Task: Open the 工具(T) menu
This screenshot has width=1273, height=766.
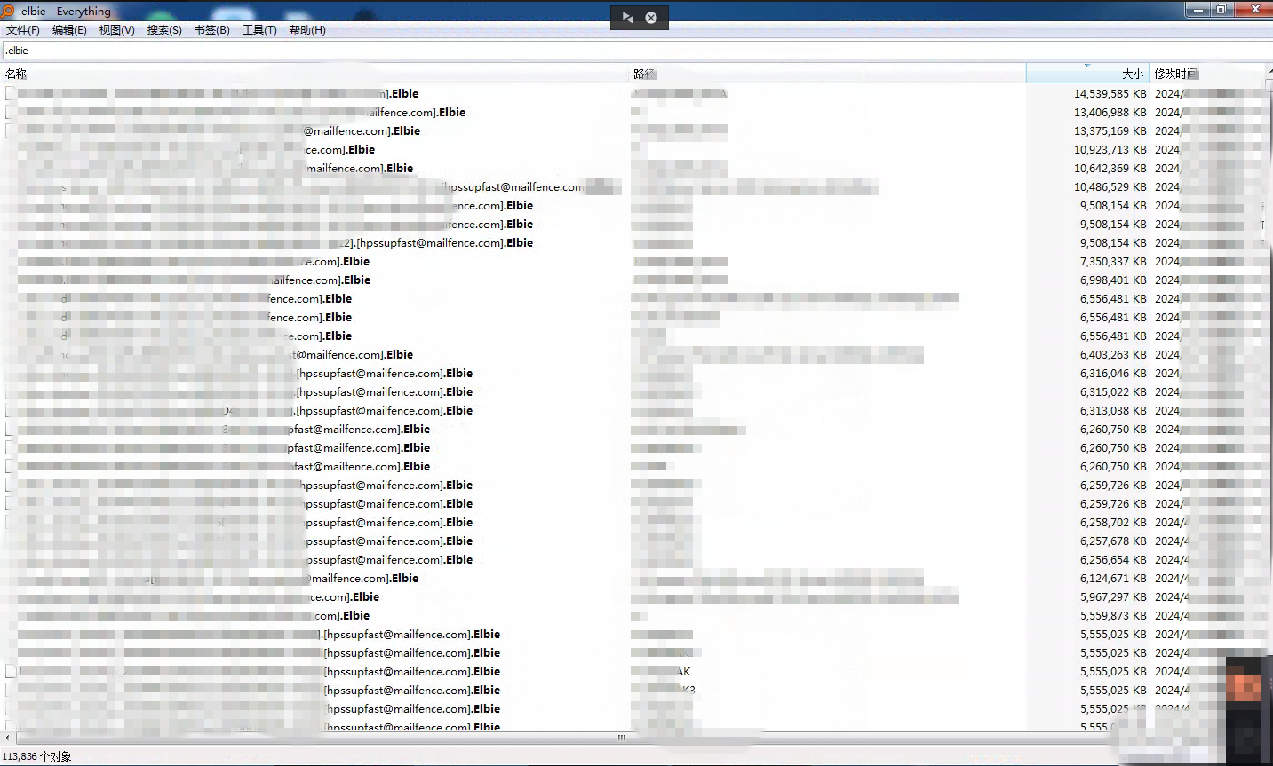Action: pos(259,30)
